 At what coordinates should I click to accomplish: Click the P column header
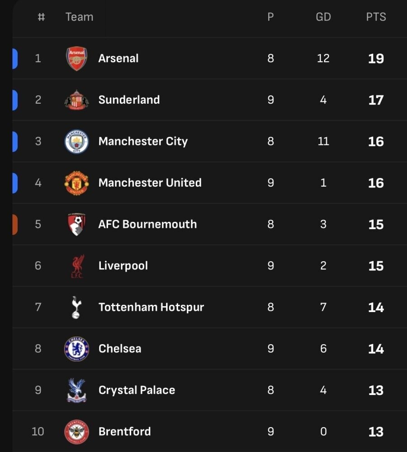point(270,17)
